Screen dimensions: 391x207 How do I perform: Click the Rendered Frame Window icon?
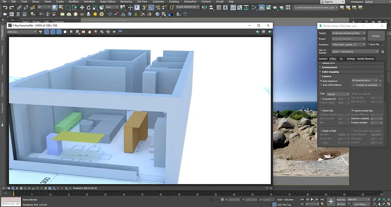click(x=268, y=8)
